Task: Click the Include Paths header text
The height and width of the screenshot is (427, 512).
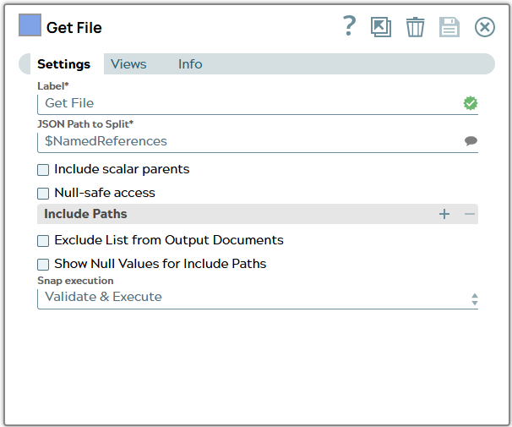Action: click(85, 214)
